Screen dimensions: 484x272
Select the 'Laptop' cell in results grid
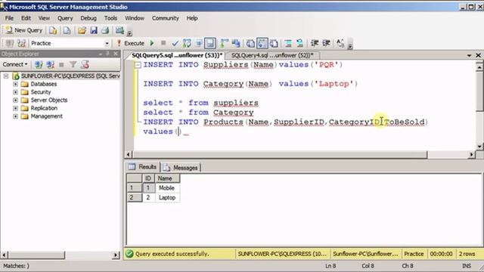pyautogui.click(x=167, y=198)
